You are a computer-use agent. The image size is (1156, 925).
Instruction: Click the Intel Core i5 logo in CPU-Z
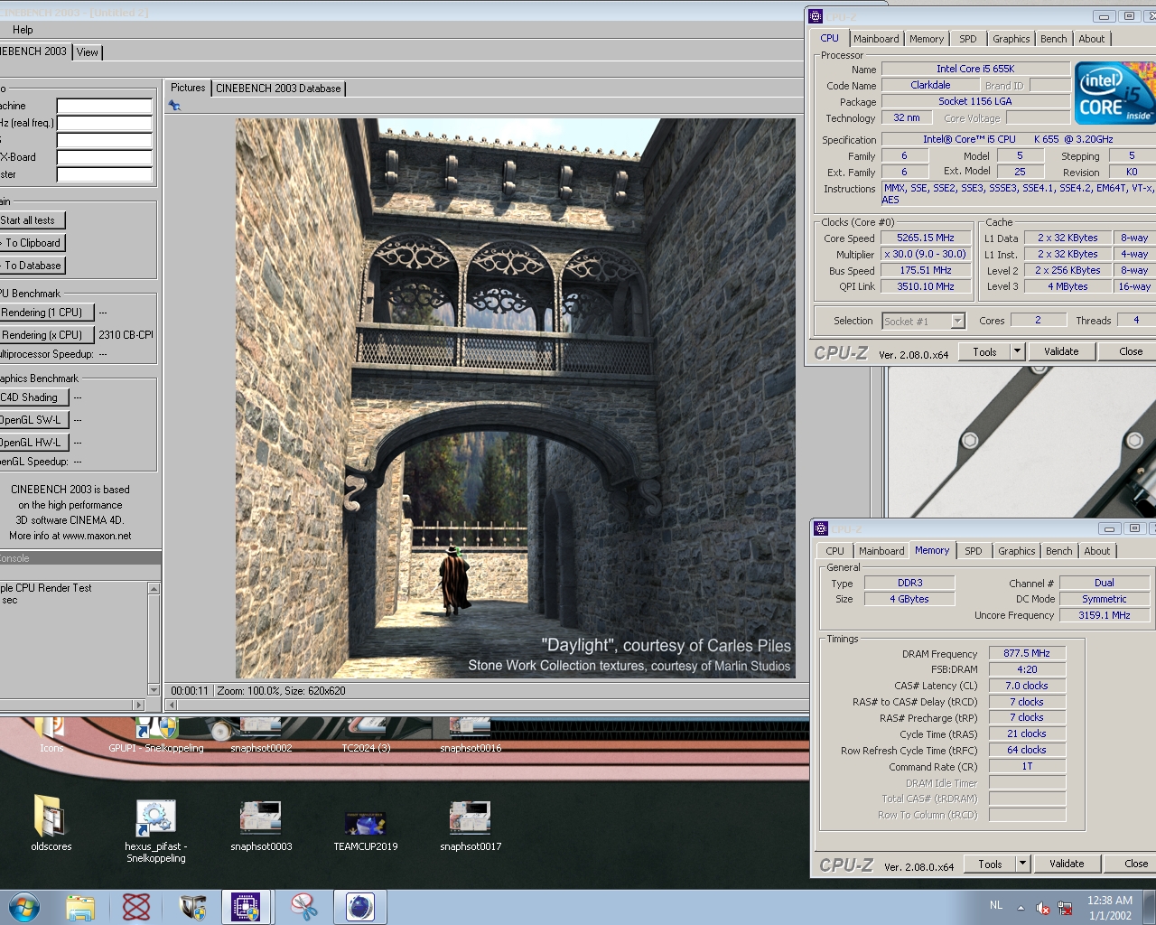[x=1114, y=93]
